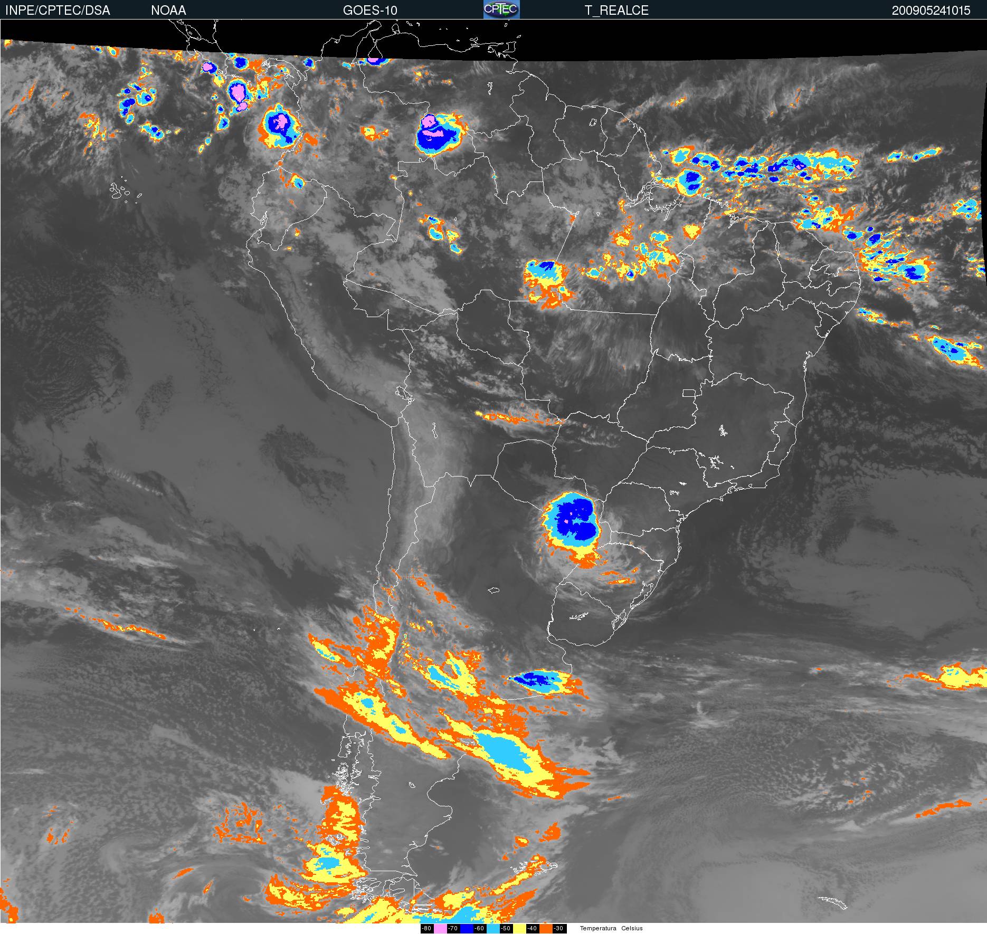Select the pink temperature legend swatch
The height and width of the screenshot is (934, 987).
click(440, 929)
